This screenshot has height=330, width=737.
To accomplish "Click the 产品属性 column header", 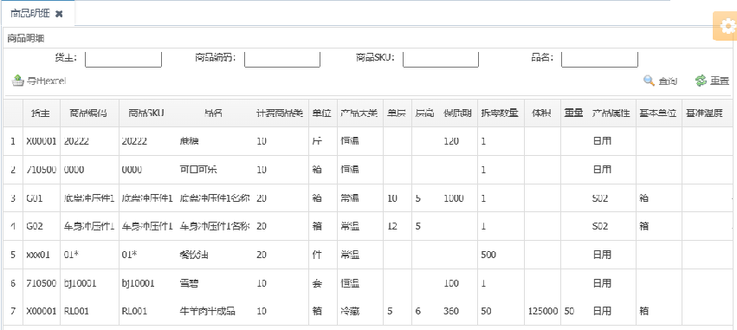I will point(611,113).
